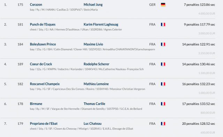This screenshot has height=137, width=223.
Task: View rider Maxime Livio's details
Action: coord(93,44)
